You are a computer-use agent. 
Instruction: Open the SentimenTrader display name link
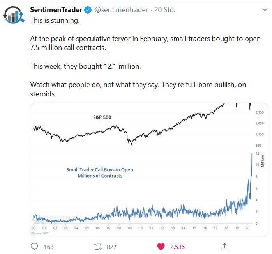57,10
